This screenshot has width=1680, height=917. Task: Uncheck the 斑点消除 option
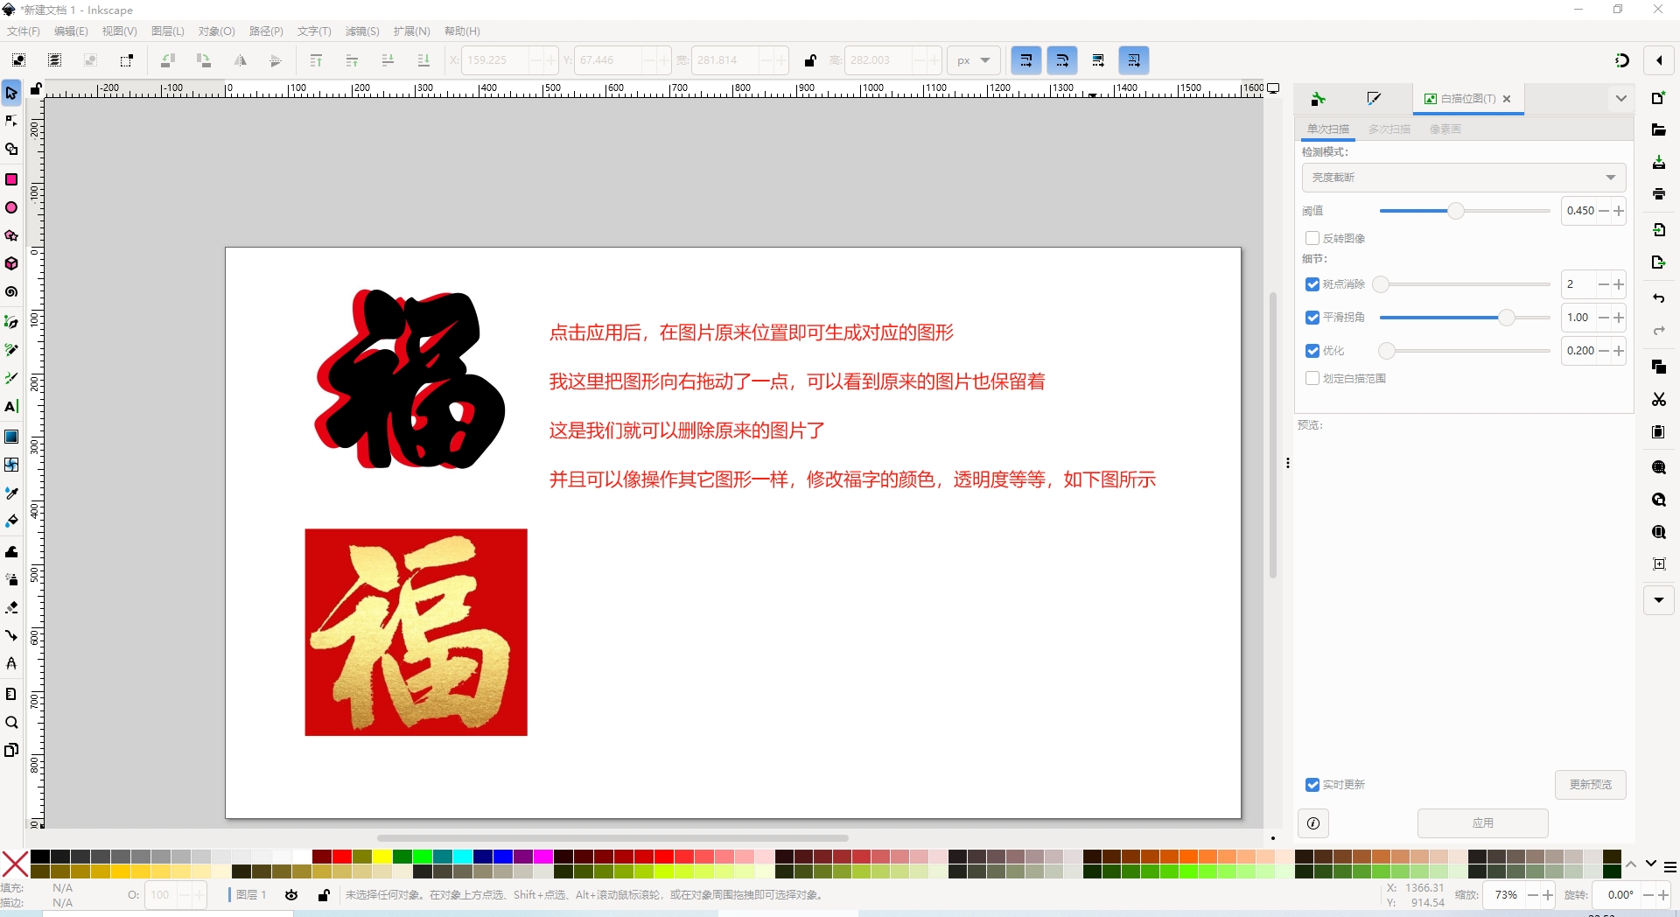[1312, 284]
